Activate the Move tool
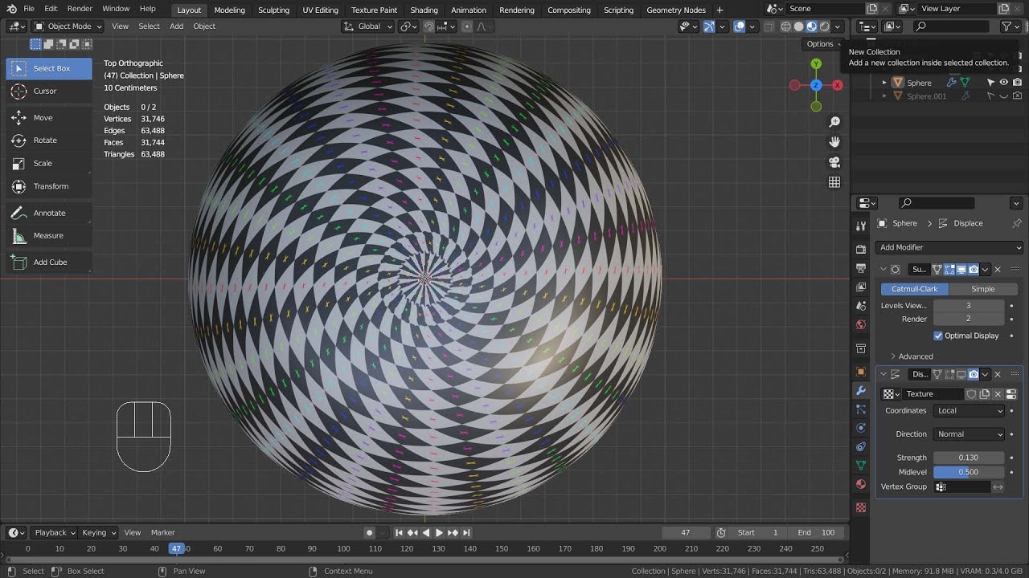This screenshot has height=578, width=1029. [48, 117]
